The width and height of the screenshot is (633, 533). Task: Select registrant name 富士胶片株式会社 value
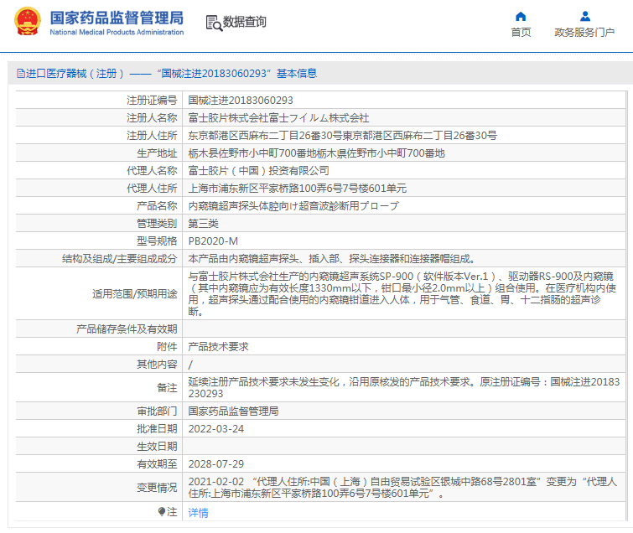[x=278, y=118]
